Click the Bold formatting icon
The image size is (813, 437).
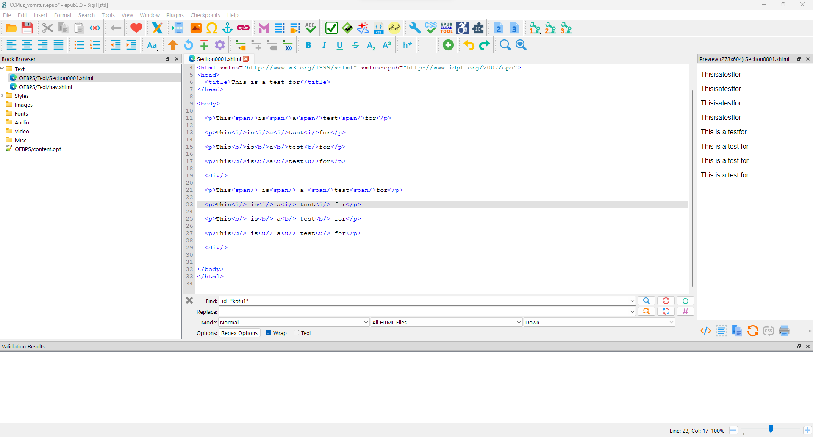tap(308, 45)
